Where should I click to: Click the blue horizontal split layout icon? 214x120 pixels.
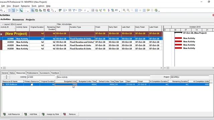(136, 10)
